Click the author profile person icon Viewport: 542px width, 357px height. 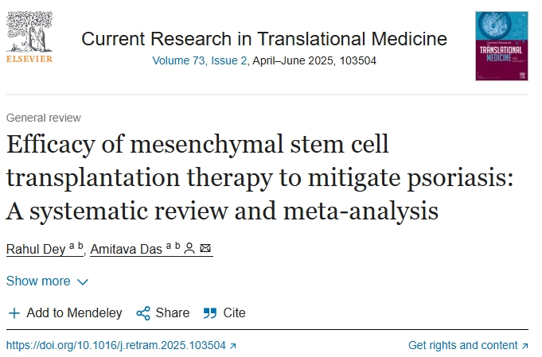tap(189, 250)
